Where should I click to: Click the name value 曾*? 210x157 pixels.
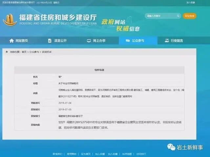click(x=60, y=77)
